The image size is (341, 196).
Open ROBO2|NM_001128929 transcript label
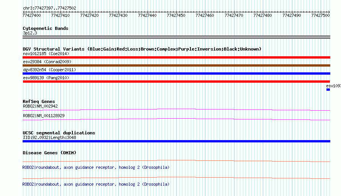pyautogui.click(x=44, y=116)
